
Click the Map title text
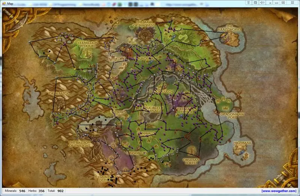click(10, 3)
